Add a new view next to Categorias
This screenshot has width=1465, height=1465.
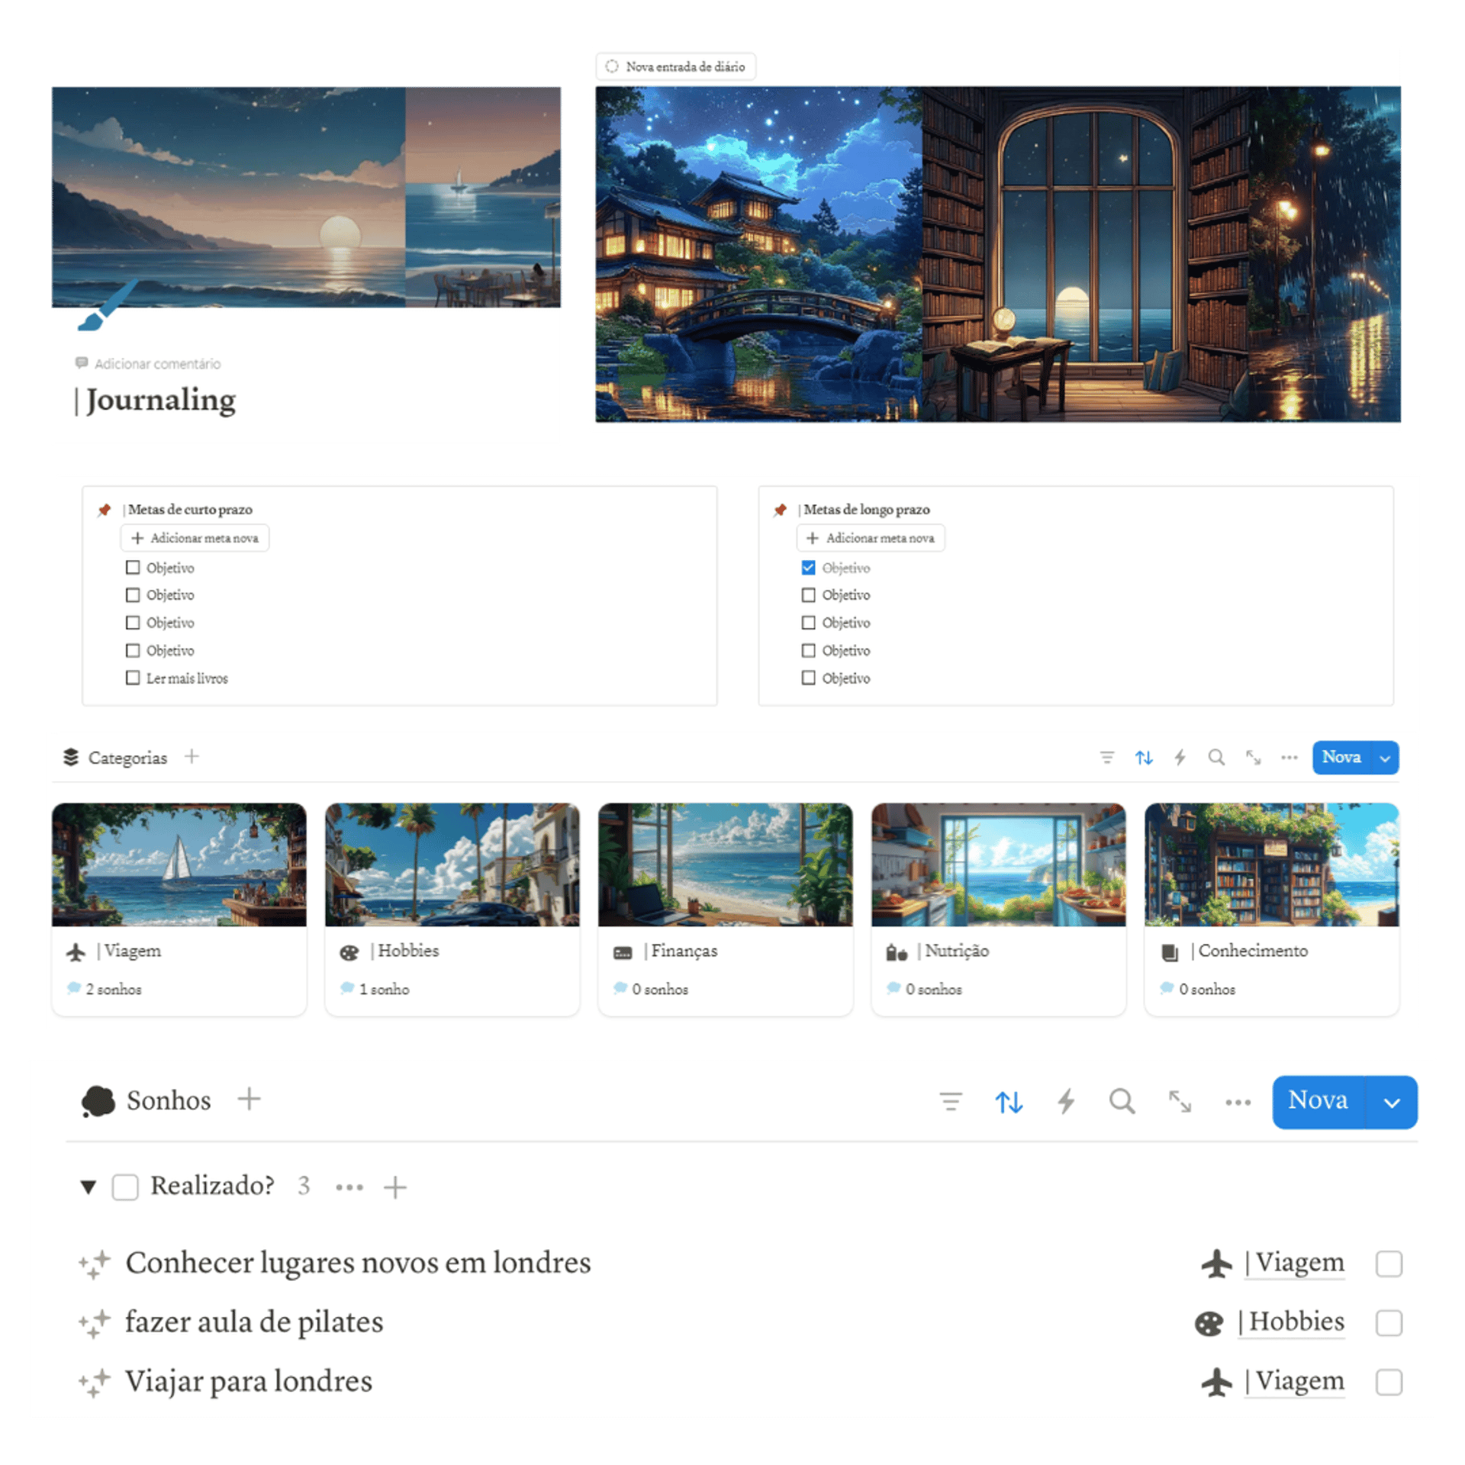pos(192,756)
